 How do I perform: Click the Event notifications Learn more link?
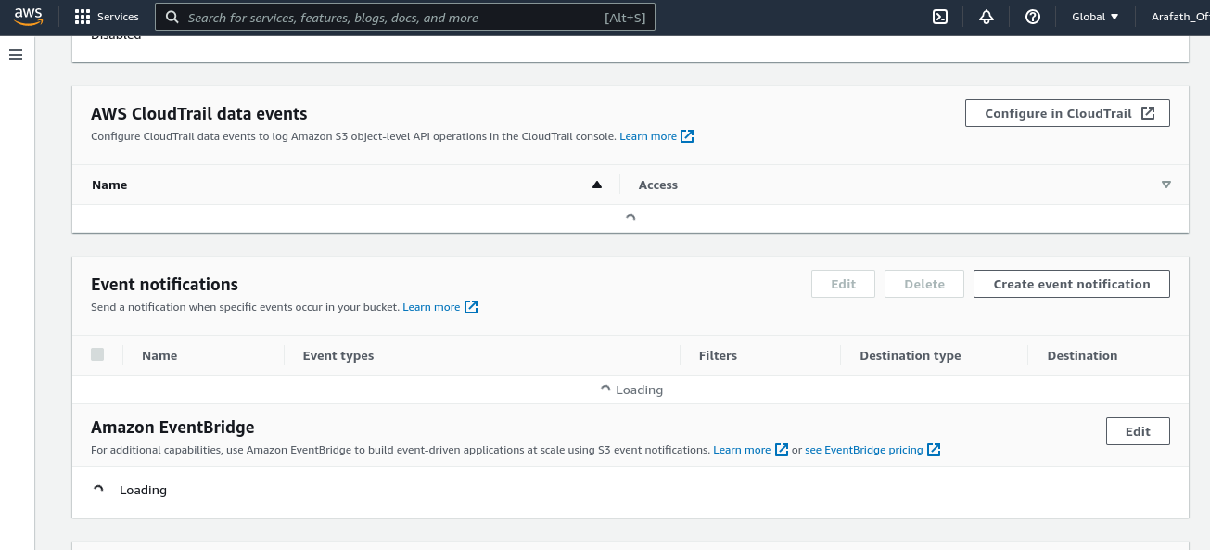point(432,306)
